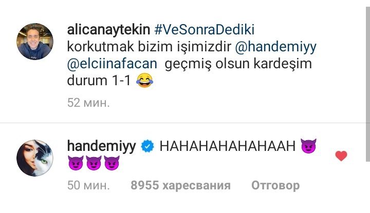370x213 pixels.
Task: View the 8955 харесвания likes count
Action: 181,185
